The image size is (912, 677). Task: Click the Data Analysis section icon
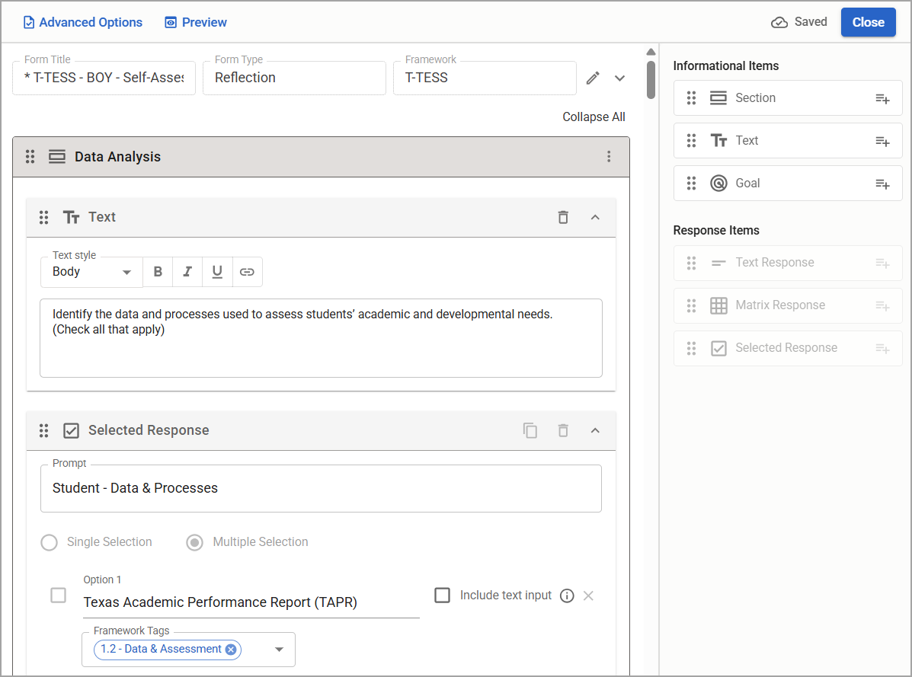[57, 156]
